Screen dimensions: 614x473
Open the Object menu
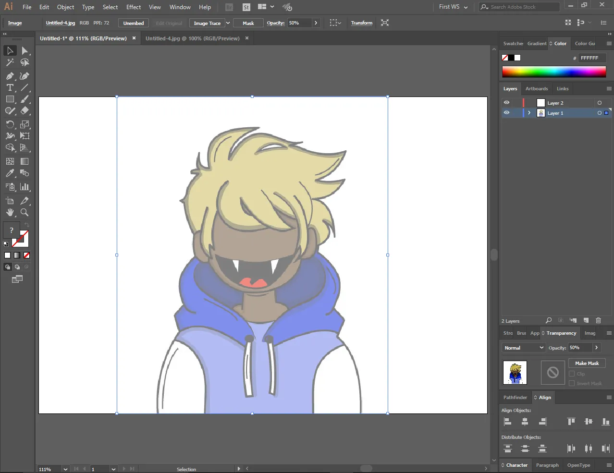pyautogui.click(x=65, y=7)
